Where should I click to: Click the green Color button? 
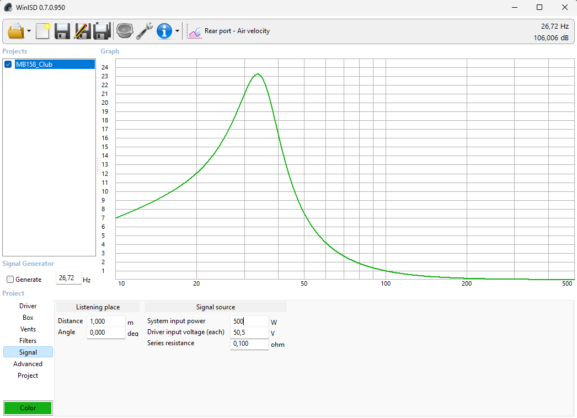point(28,408)
